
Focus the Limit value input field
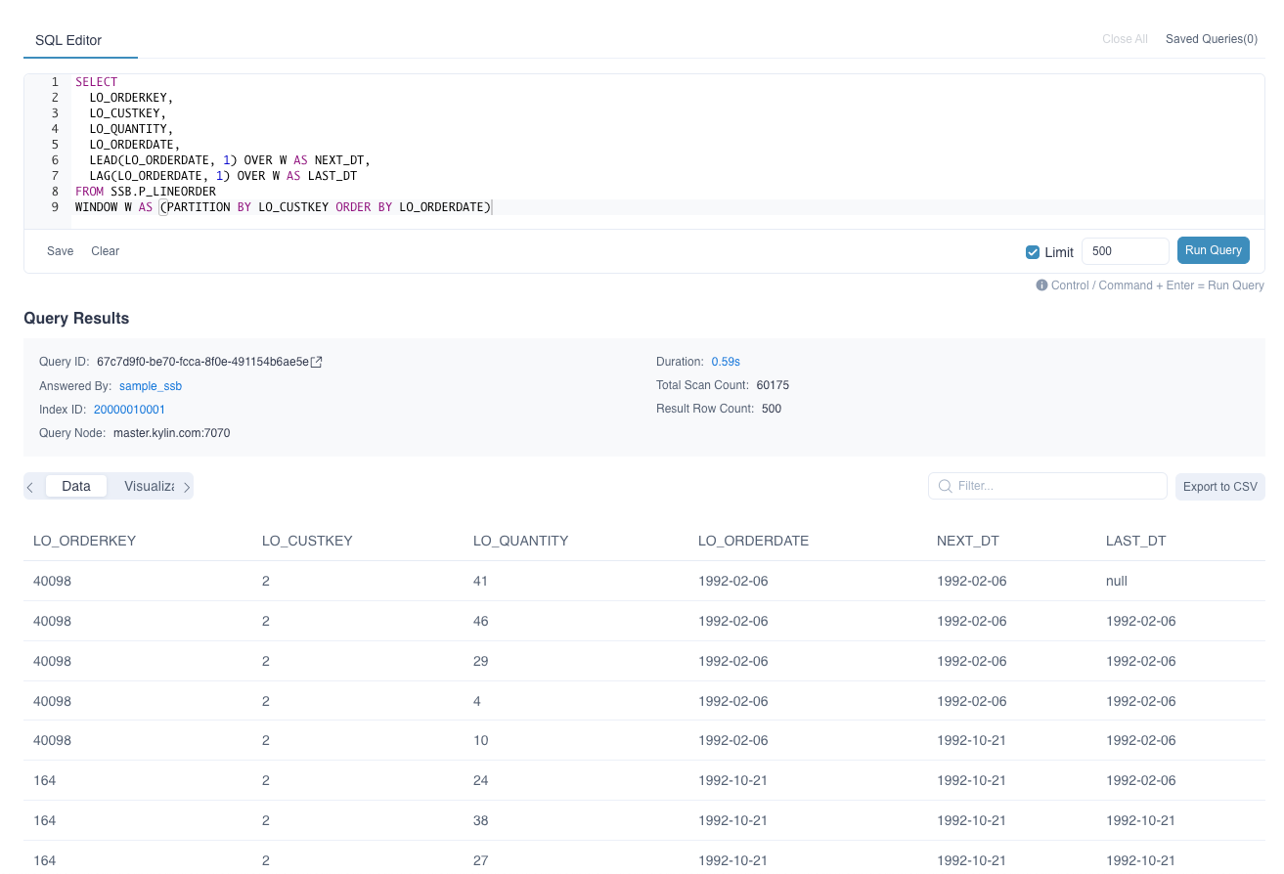[x=1125, y=251]
